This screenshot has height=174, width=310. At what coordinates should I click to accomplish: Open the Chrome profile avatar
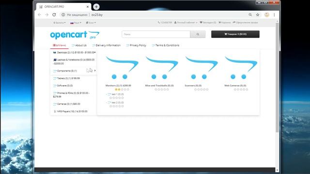[267, 15]
